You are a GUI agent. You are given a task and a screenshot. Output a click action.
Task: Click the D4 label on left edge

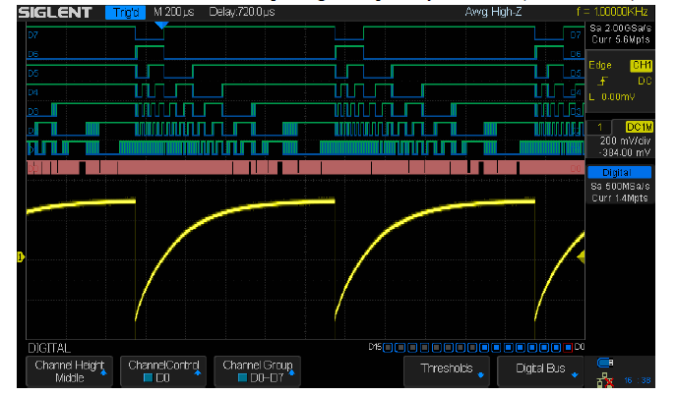tap(32, 92)
